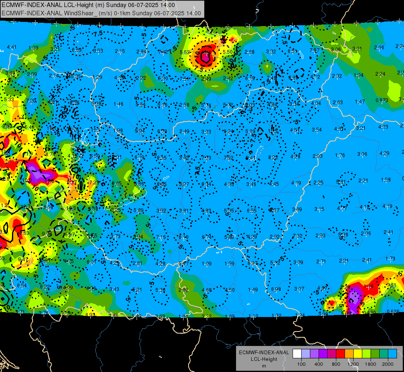Click the wind shear value 1.98
The image size is (404, 372).
point(118,130)
